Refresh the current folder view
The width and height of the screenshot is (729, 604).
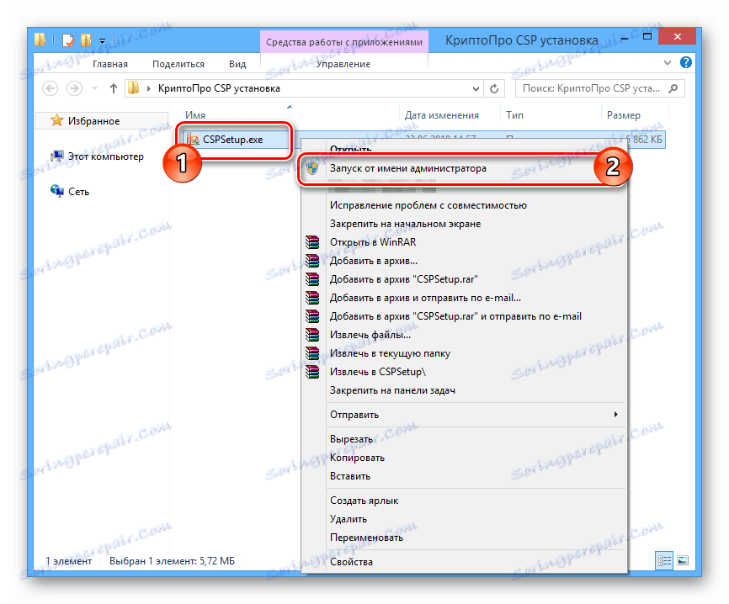[x=494, y=88]
